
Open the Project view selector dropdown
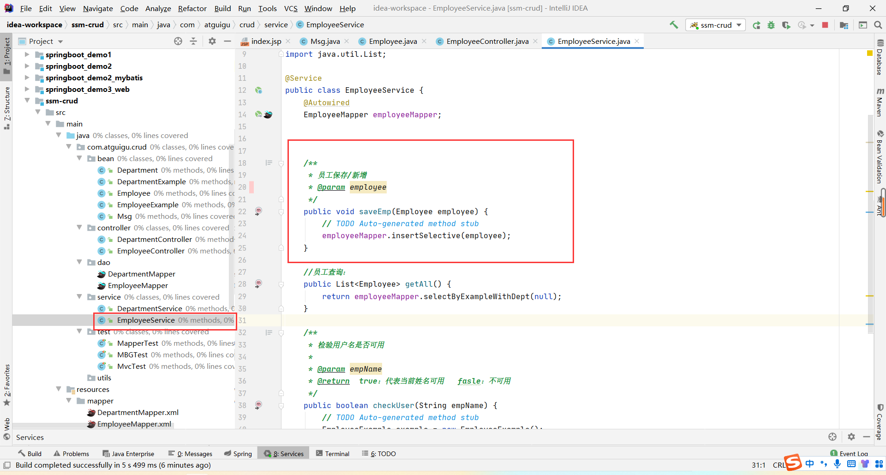(40, 41)
